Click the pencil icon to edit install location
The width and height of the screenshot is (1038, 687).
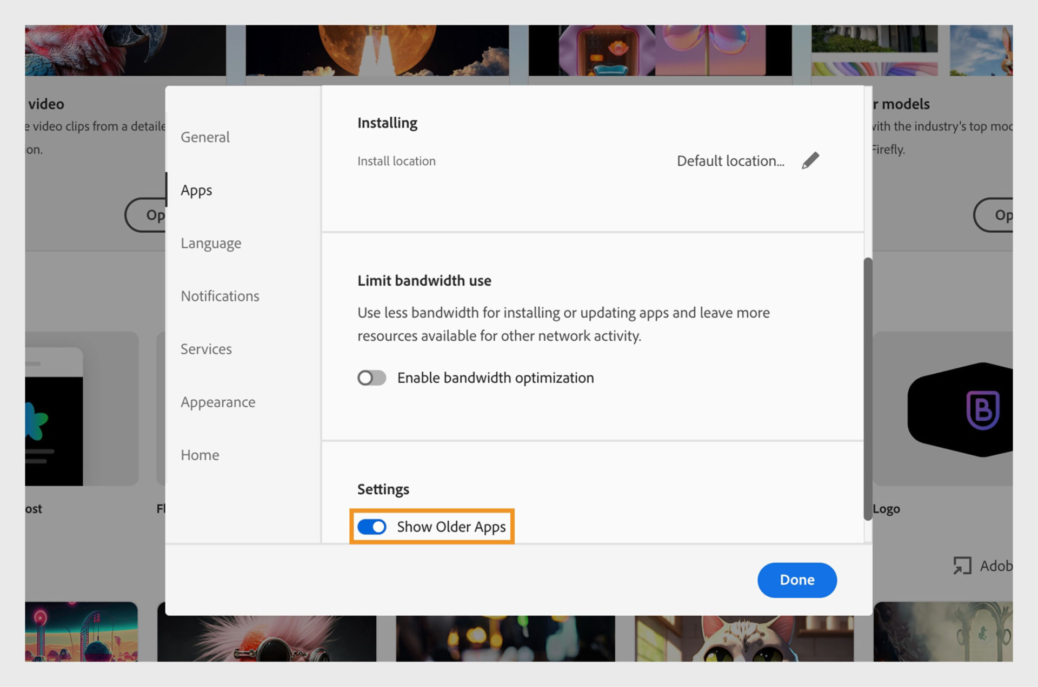(810, 160)
